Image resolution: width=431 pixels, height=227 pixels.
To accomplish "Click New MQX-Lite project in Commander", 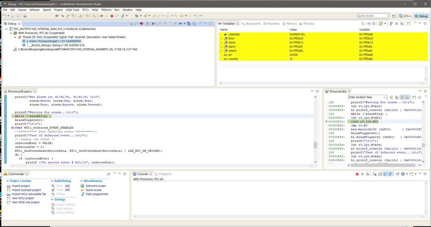I will pos(25,202).
